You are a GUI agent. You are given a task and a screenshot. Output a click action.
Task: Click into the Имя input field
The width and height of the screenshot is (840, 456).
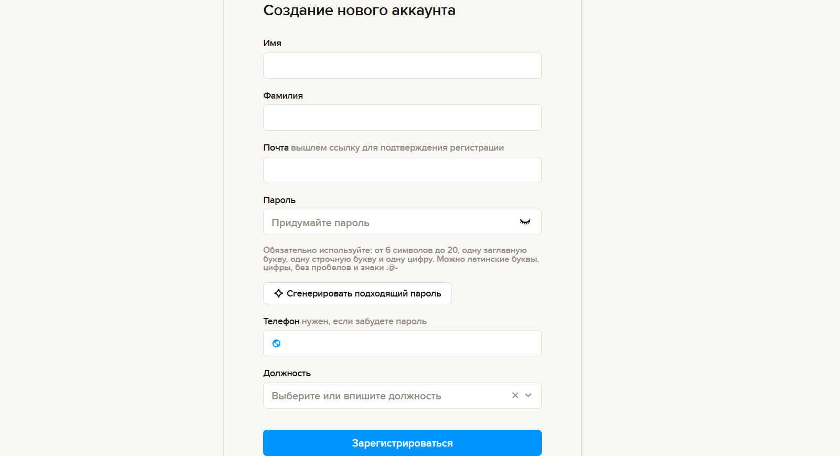point(402,66)
